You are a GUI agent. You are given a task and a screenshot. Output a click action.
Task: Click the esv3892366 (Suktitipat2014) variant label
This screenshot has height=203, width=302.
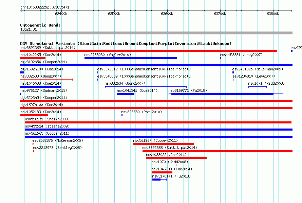pyautogui.click(x=170, y=148)
